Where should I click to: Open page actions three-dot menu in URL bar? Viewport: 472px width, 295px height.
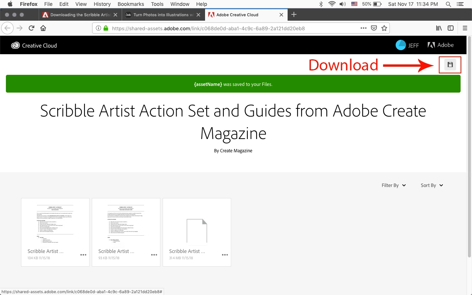click(364, 28)
